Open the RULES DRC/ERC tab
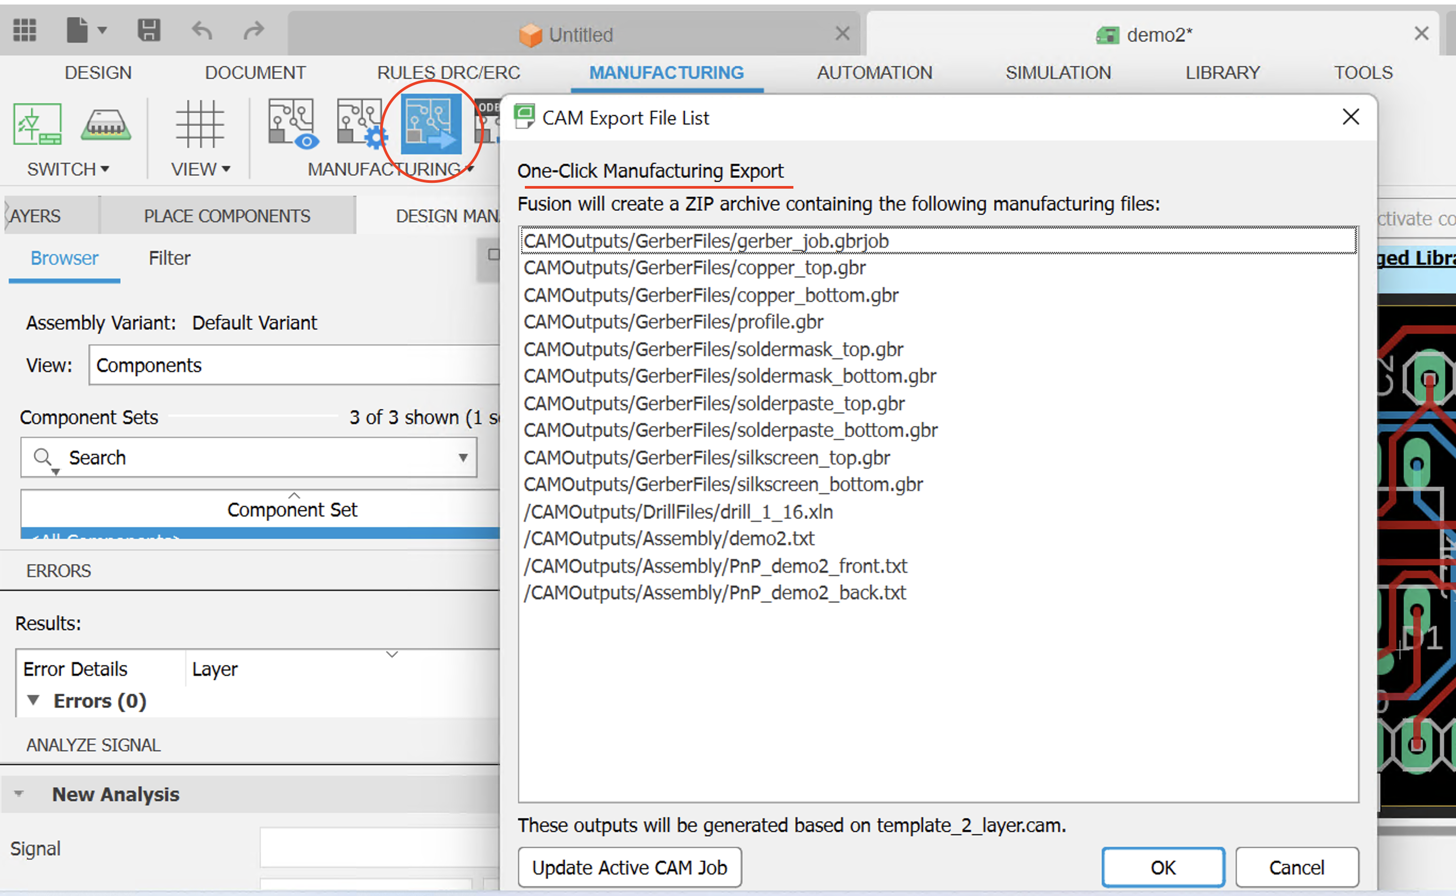Screen dimensions: 1456x896 (448, 72)
